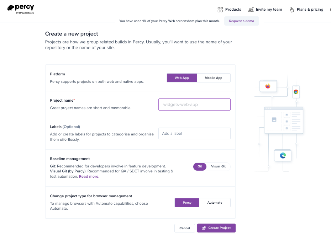Click the Firefox browser icon in illustration
The image size is (331, 241).
coord(268,86)
